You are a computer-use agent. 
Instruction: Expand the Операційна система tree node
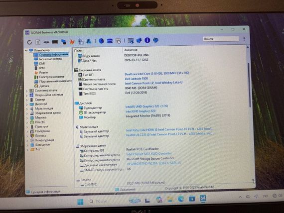click(x=27, y=96)
